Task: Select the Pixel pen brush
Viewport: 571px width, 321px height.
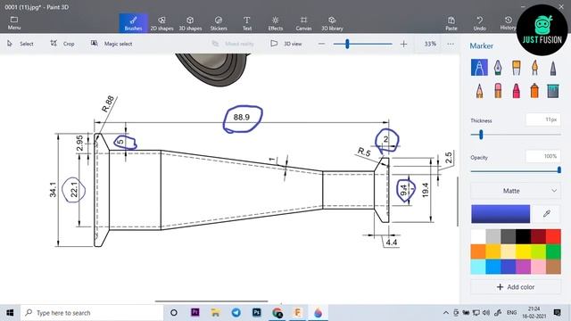Action: pos(553,68)
